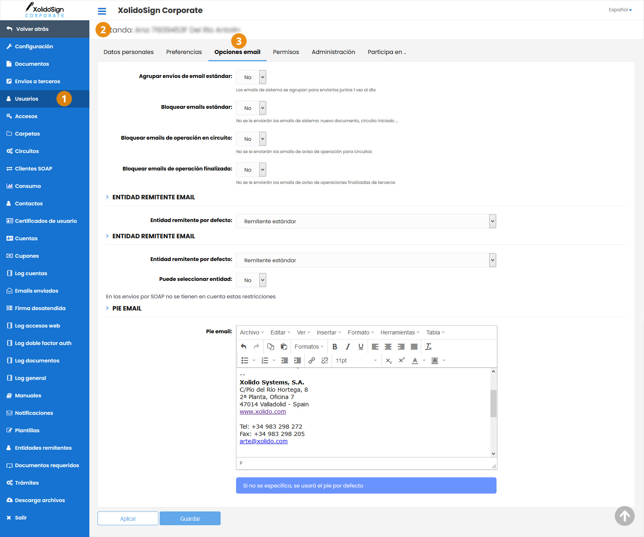Remove link using the unlink icon

click(x=325, y=360)
